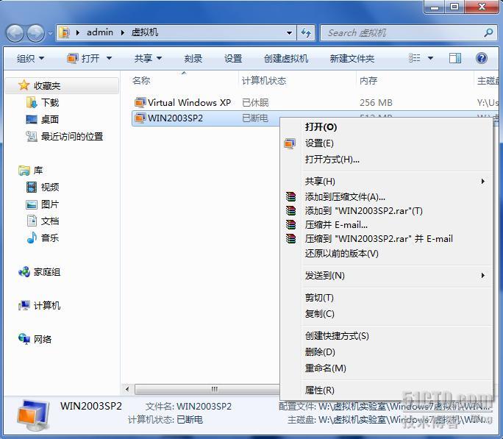Click the large WIN2003SP2 details pane thumbnail
The width and height of the screenshot is (503, 439).
(32, 415)
